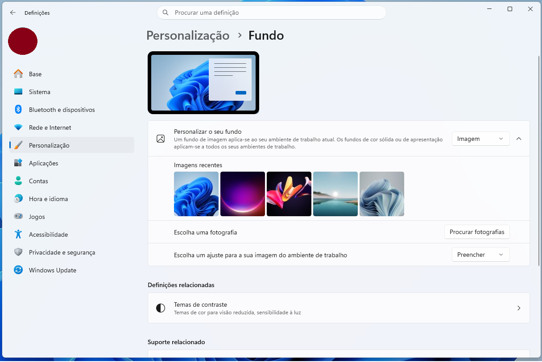Click the Aplicações icon

point(18,163)
